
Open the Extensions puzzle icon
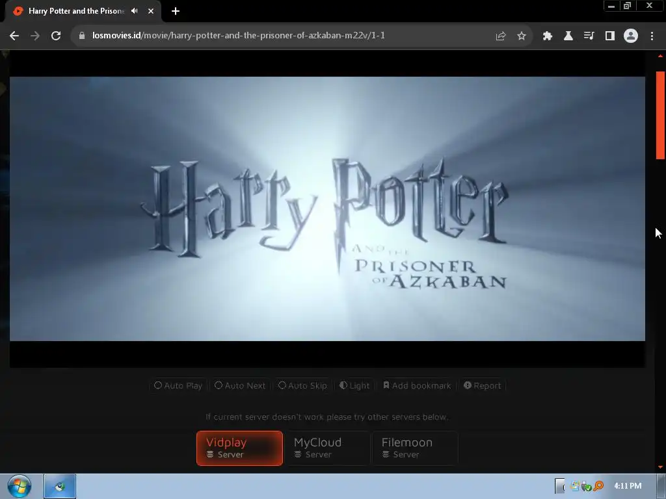[547, 36]
